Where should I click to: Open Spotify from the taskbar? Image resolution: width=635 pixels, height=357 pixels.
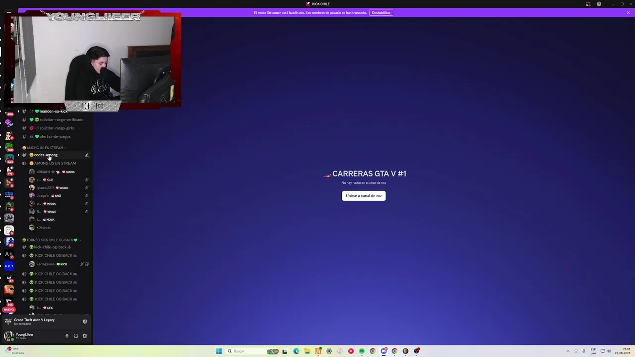pyautogui.click(x=362, y=351)
